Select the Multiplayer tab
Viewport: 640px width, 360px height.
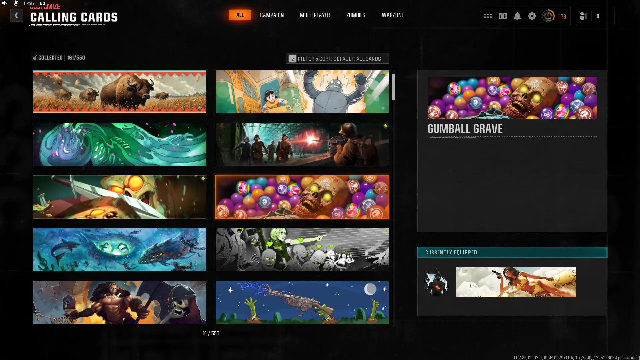coord(315,15)
